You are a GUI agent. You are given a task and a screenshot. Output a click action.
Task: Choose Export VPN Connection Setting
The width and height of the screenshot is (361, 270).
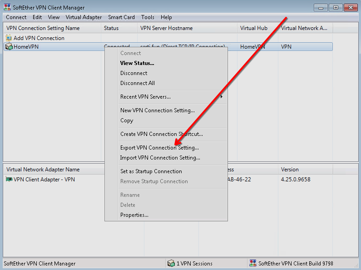159,148
